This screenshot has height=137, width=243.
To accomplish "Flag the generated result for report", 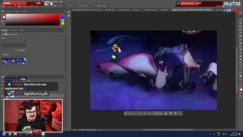I will pos(175,113).
